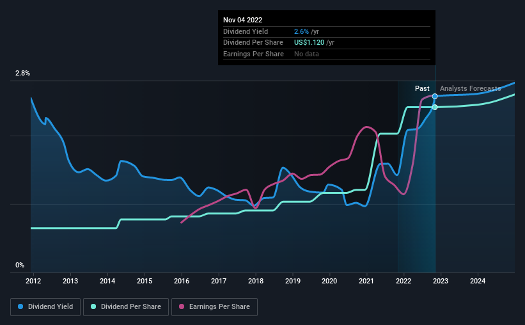Click the 2014 x-axis label
The image size is (525, 325).
click(107, 281)
